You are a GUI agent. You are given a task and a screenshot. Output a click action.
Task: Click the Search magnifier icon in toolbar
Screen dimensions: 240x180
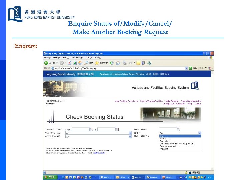pos(86,63)
